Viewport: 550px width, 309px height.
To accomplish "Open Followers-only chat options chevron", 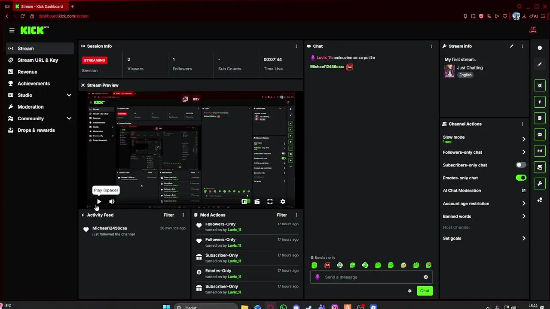I will click(x=524, y=152).
